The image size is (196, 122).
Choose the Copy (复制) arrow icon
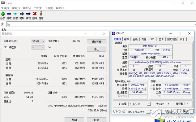coord(22,14)
